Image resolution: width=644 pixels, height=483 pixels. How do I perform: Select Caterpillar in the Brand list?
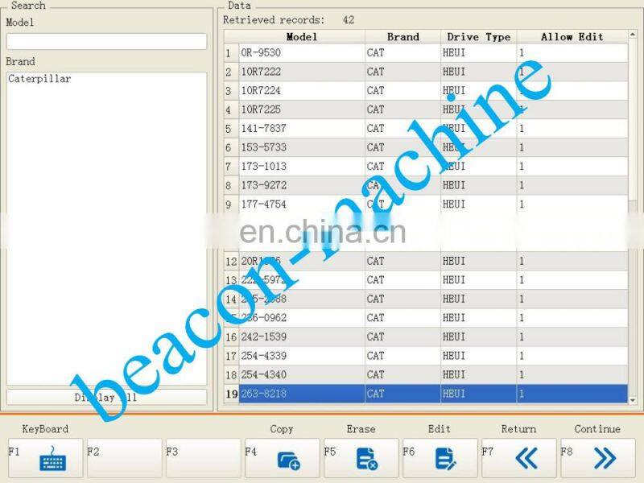click(x=39, y=79)
